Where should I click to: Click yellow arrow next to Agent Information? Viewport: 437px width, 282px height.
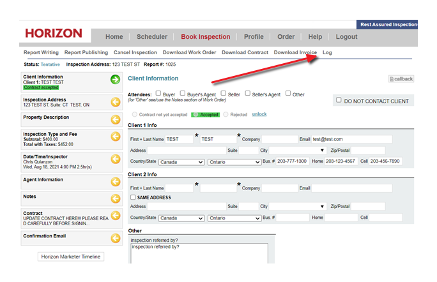pyautogui.click(x=115, y=181)
